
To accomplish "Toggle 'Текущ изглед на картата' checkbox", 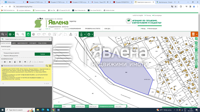I will [x=2, y=53].
